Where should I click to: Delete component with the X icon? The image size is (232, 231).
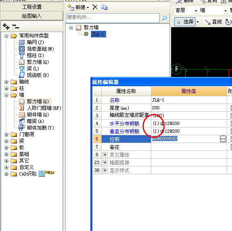pyautogui.click(x=95, y=7)
